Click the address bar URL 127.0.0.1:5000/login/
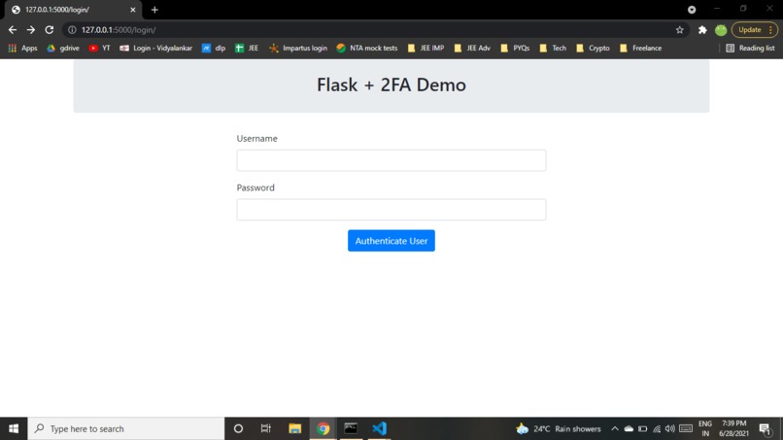Image resolution: width=783 pixels, height=440 pixels. [x=119, y=30]
